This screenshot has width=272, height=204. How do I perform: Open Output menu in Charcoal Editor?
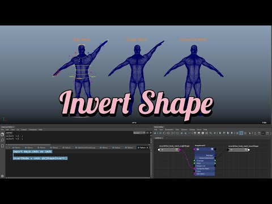click(24, 130)
